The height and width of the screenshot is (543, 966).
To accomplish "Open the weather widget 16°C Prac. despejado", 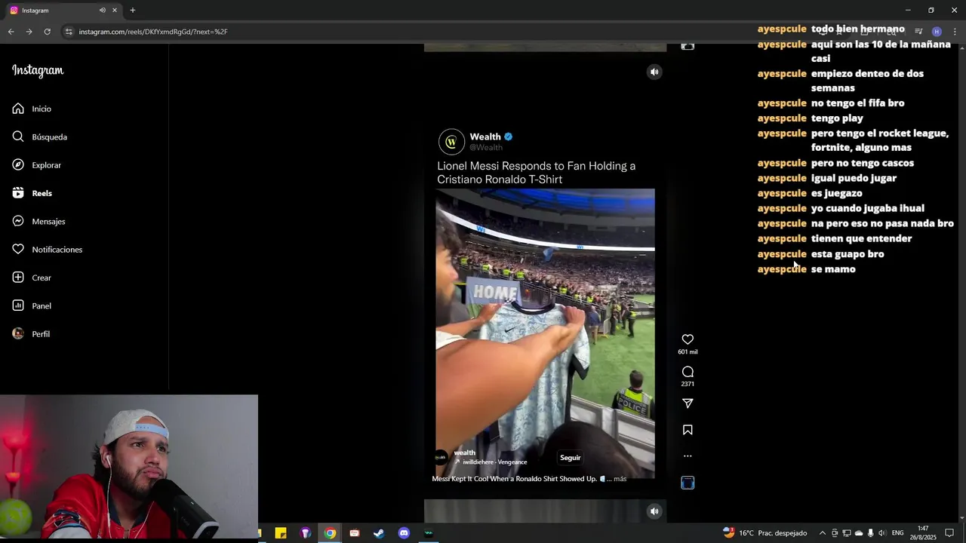I will coord(764,533).
